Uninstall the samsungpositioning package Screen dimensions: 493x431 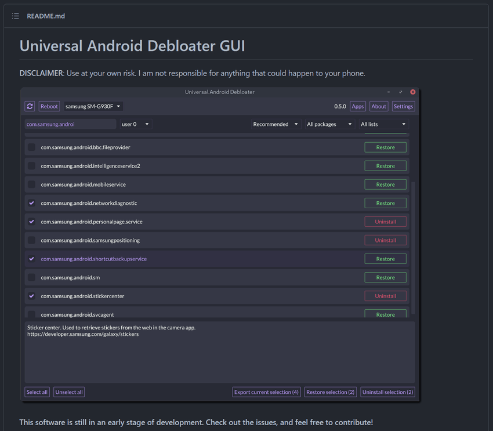[386, 240]
